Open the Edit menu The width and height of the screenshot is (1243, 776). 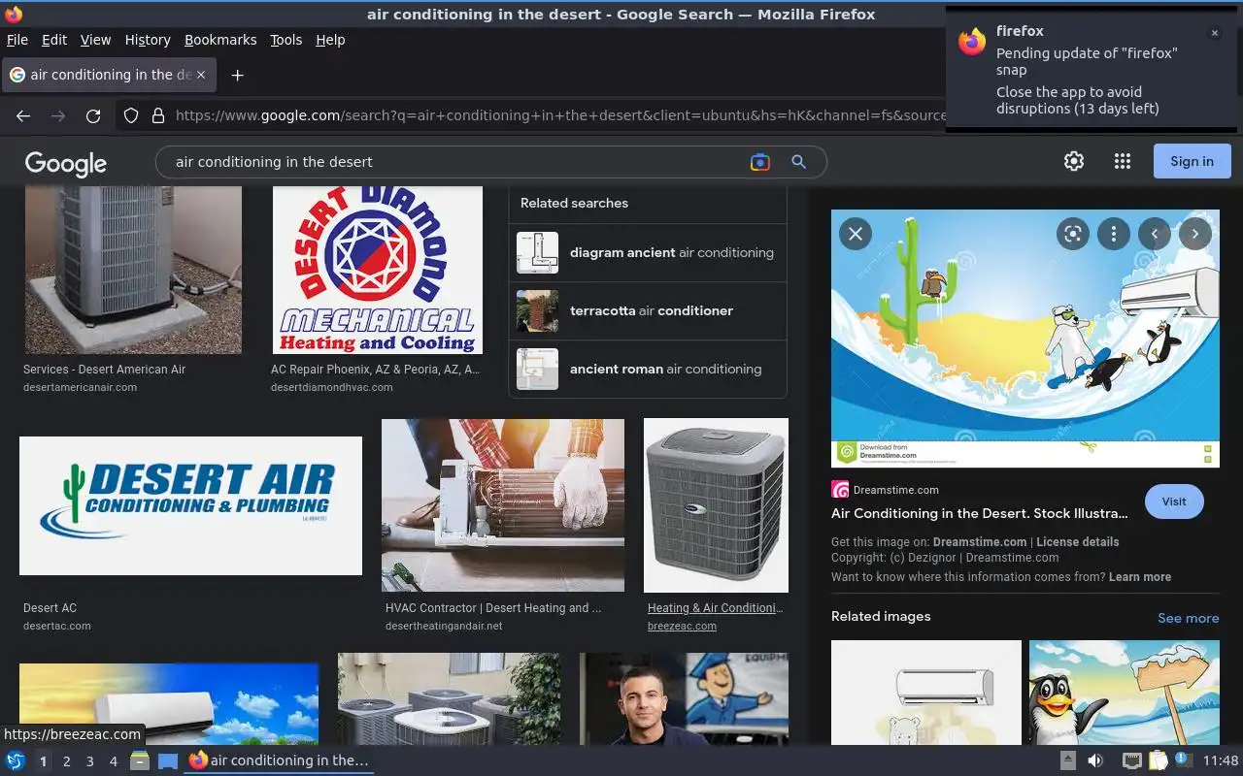point(54,40)
